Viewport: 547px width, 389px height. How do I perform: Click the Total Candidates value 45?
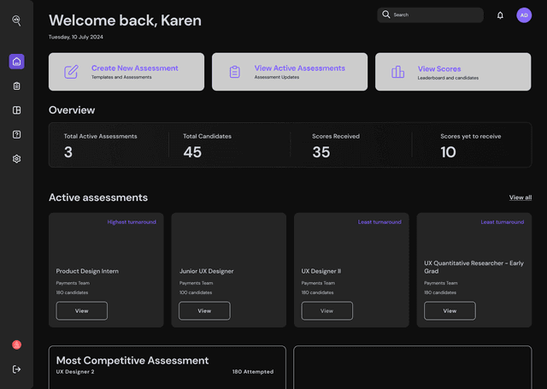tap(192, 152)
